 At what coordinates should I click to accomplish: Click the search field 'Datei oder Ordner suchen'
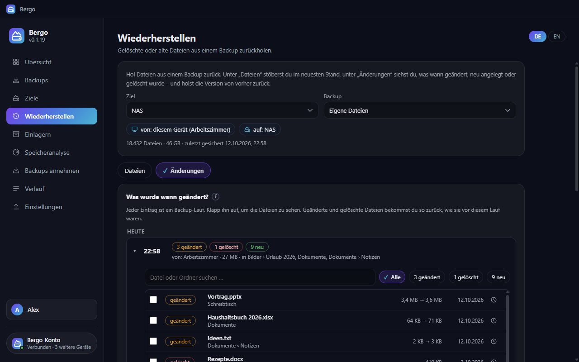pyautogui.click(x=260, y=277)
